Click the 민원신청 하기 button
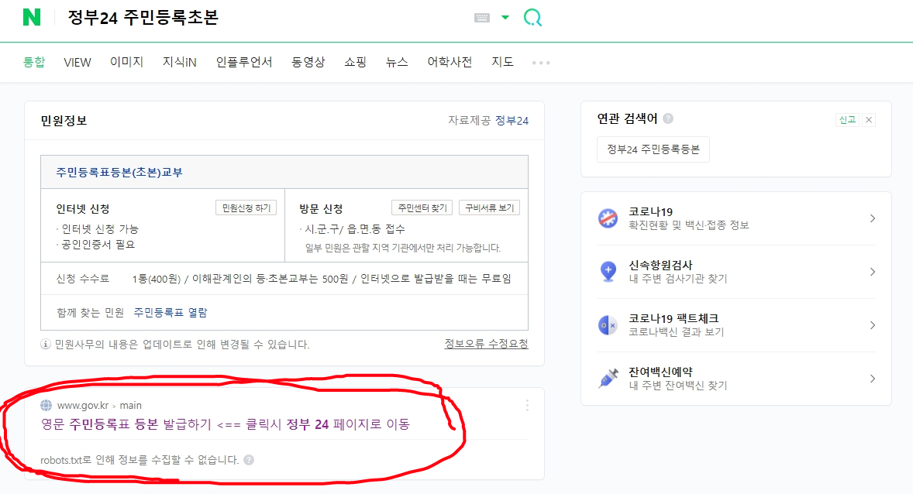Viewport: 913px width, 494px height. 246,208
